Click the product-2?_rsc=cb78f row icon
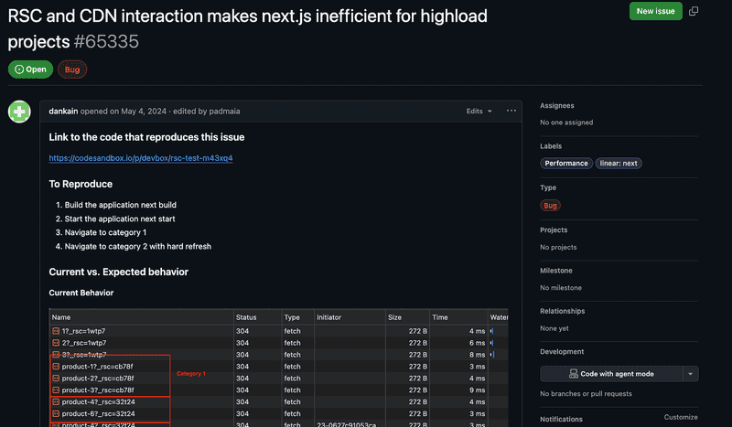The height and width of the screenshot is (427, 732). click(x=56, y=379)
